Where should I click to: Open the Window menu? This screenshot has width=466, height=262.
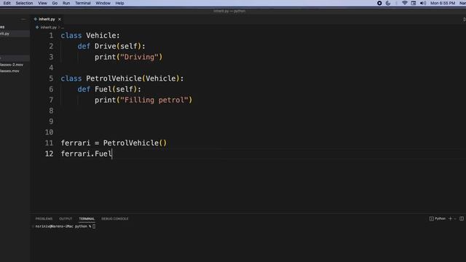tap(103, 3)
